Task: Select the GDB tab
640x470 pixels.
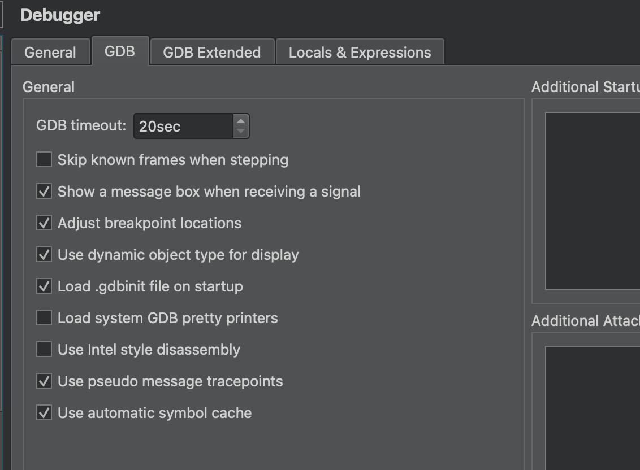Action: [x=120, y=51]
